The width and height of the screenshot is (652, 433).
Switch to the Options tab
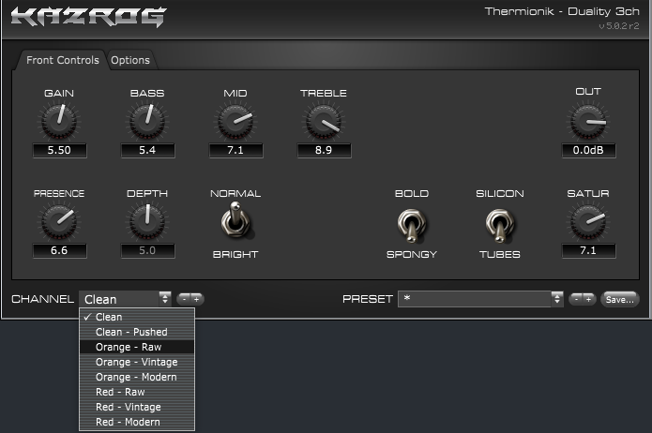[130, 60]
